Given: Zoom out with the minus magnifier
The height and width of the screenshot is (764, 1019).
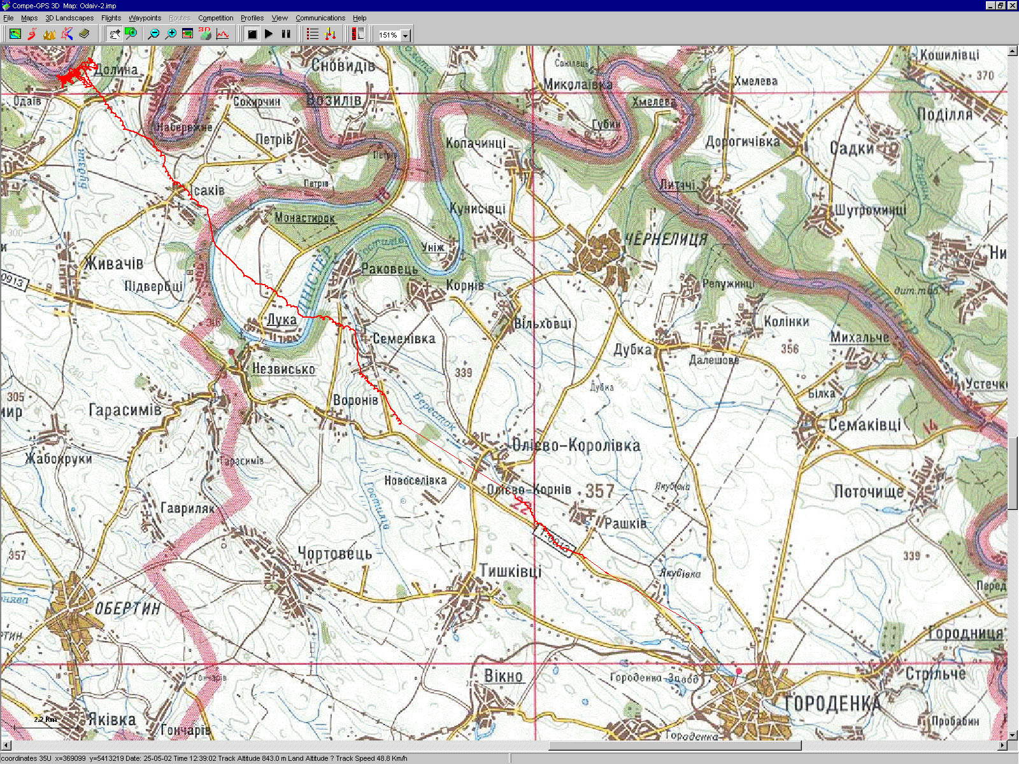Looking at the screenshot, I should click(x=153, y=34).
